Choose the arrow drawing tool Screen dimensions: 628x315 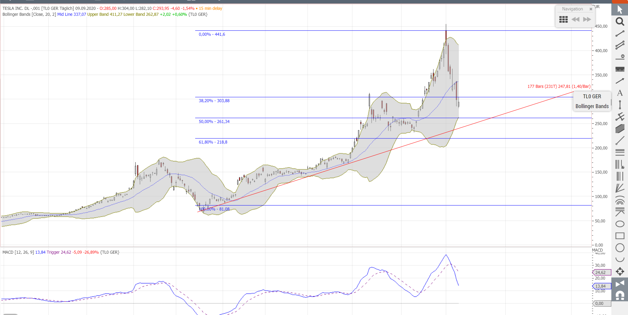pyautogui.click(x=620, y=81)
